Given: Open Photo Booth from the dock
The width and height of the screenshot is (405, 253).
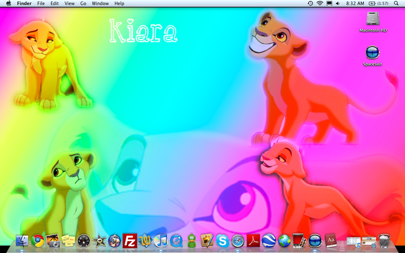Looking at the screenshot, I should coord(299,241).
